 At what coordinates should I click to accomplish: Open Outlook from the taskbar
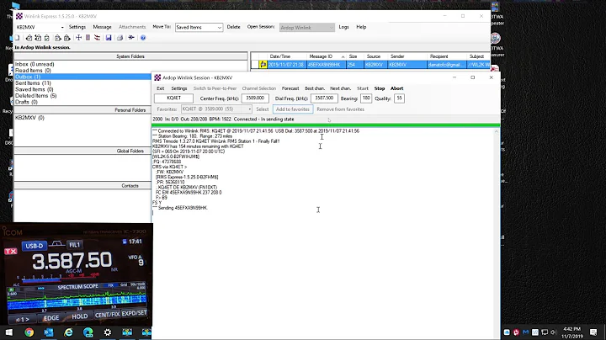pos(49,332)
